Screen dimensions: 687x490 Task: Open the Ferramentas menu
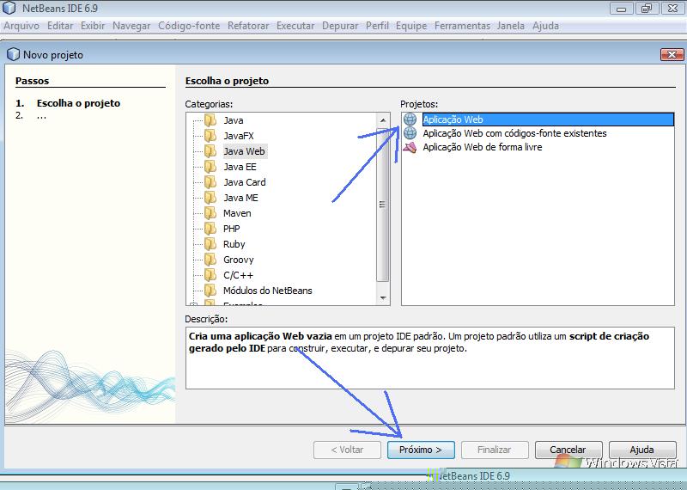(x=462, y=26)
